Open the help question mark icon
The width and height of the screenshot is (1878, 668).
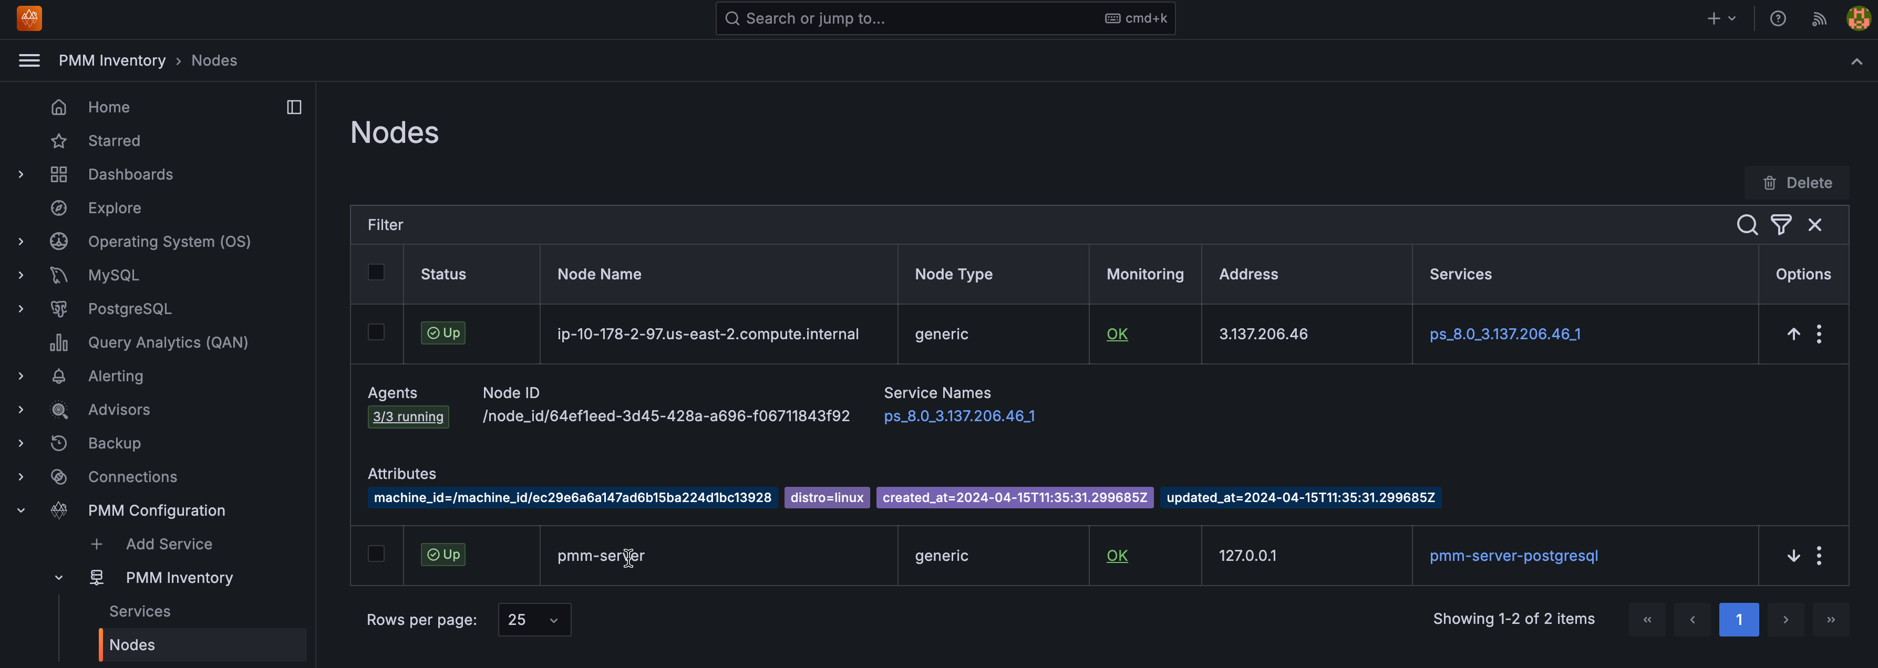(1778, 18)
